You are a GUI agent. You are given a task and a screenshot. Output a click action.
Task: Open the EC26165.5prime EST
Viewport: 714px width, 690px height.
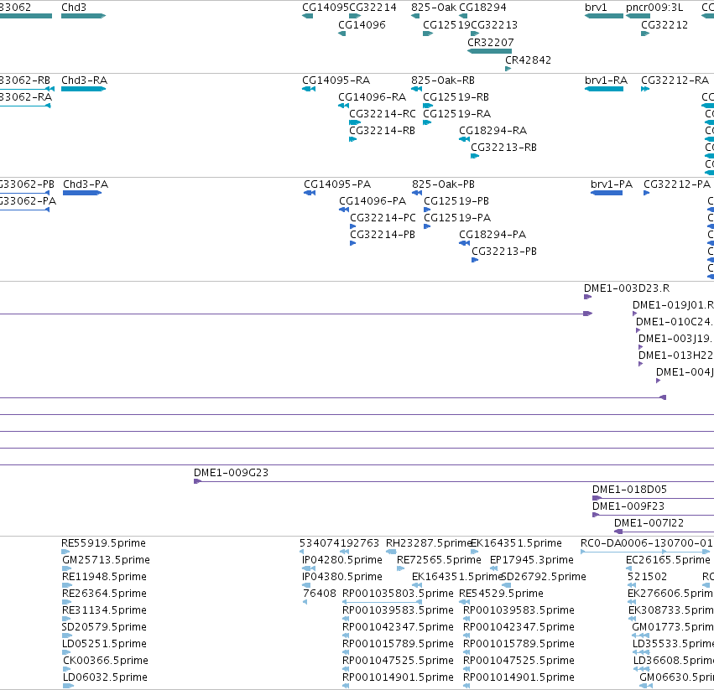[x=629, y=569]
